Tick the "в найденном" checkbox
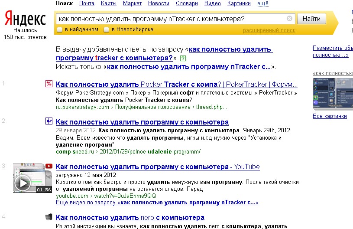 [x=59, y=29]
